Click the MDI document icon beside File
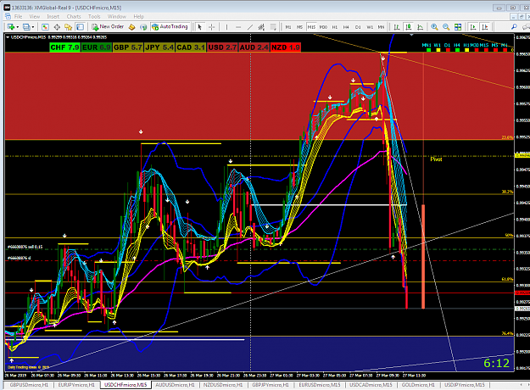 point(8,17)
